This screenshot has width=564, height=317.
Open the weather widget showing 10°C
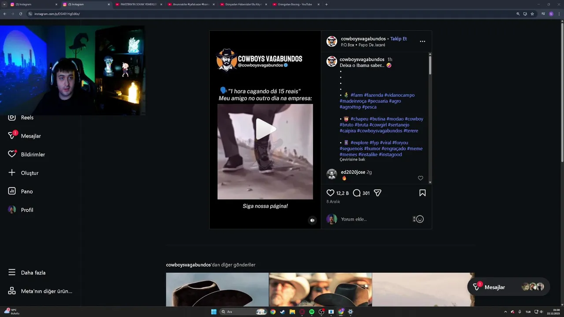[11, 312]
